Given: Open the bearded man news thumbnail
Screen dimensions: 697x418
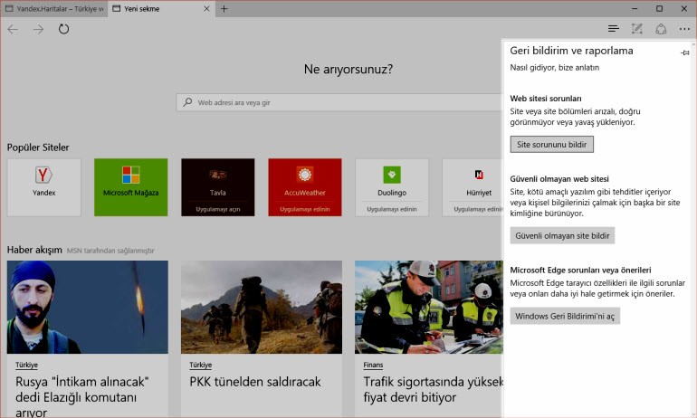Looking at the screenshot, I should click(88, 307).
